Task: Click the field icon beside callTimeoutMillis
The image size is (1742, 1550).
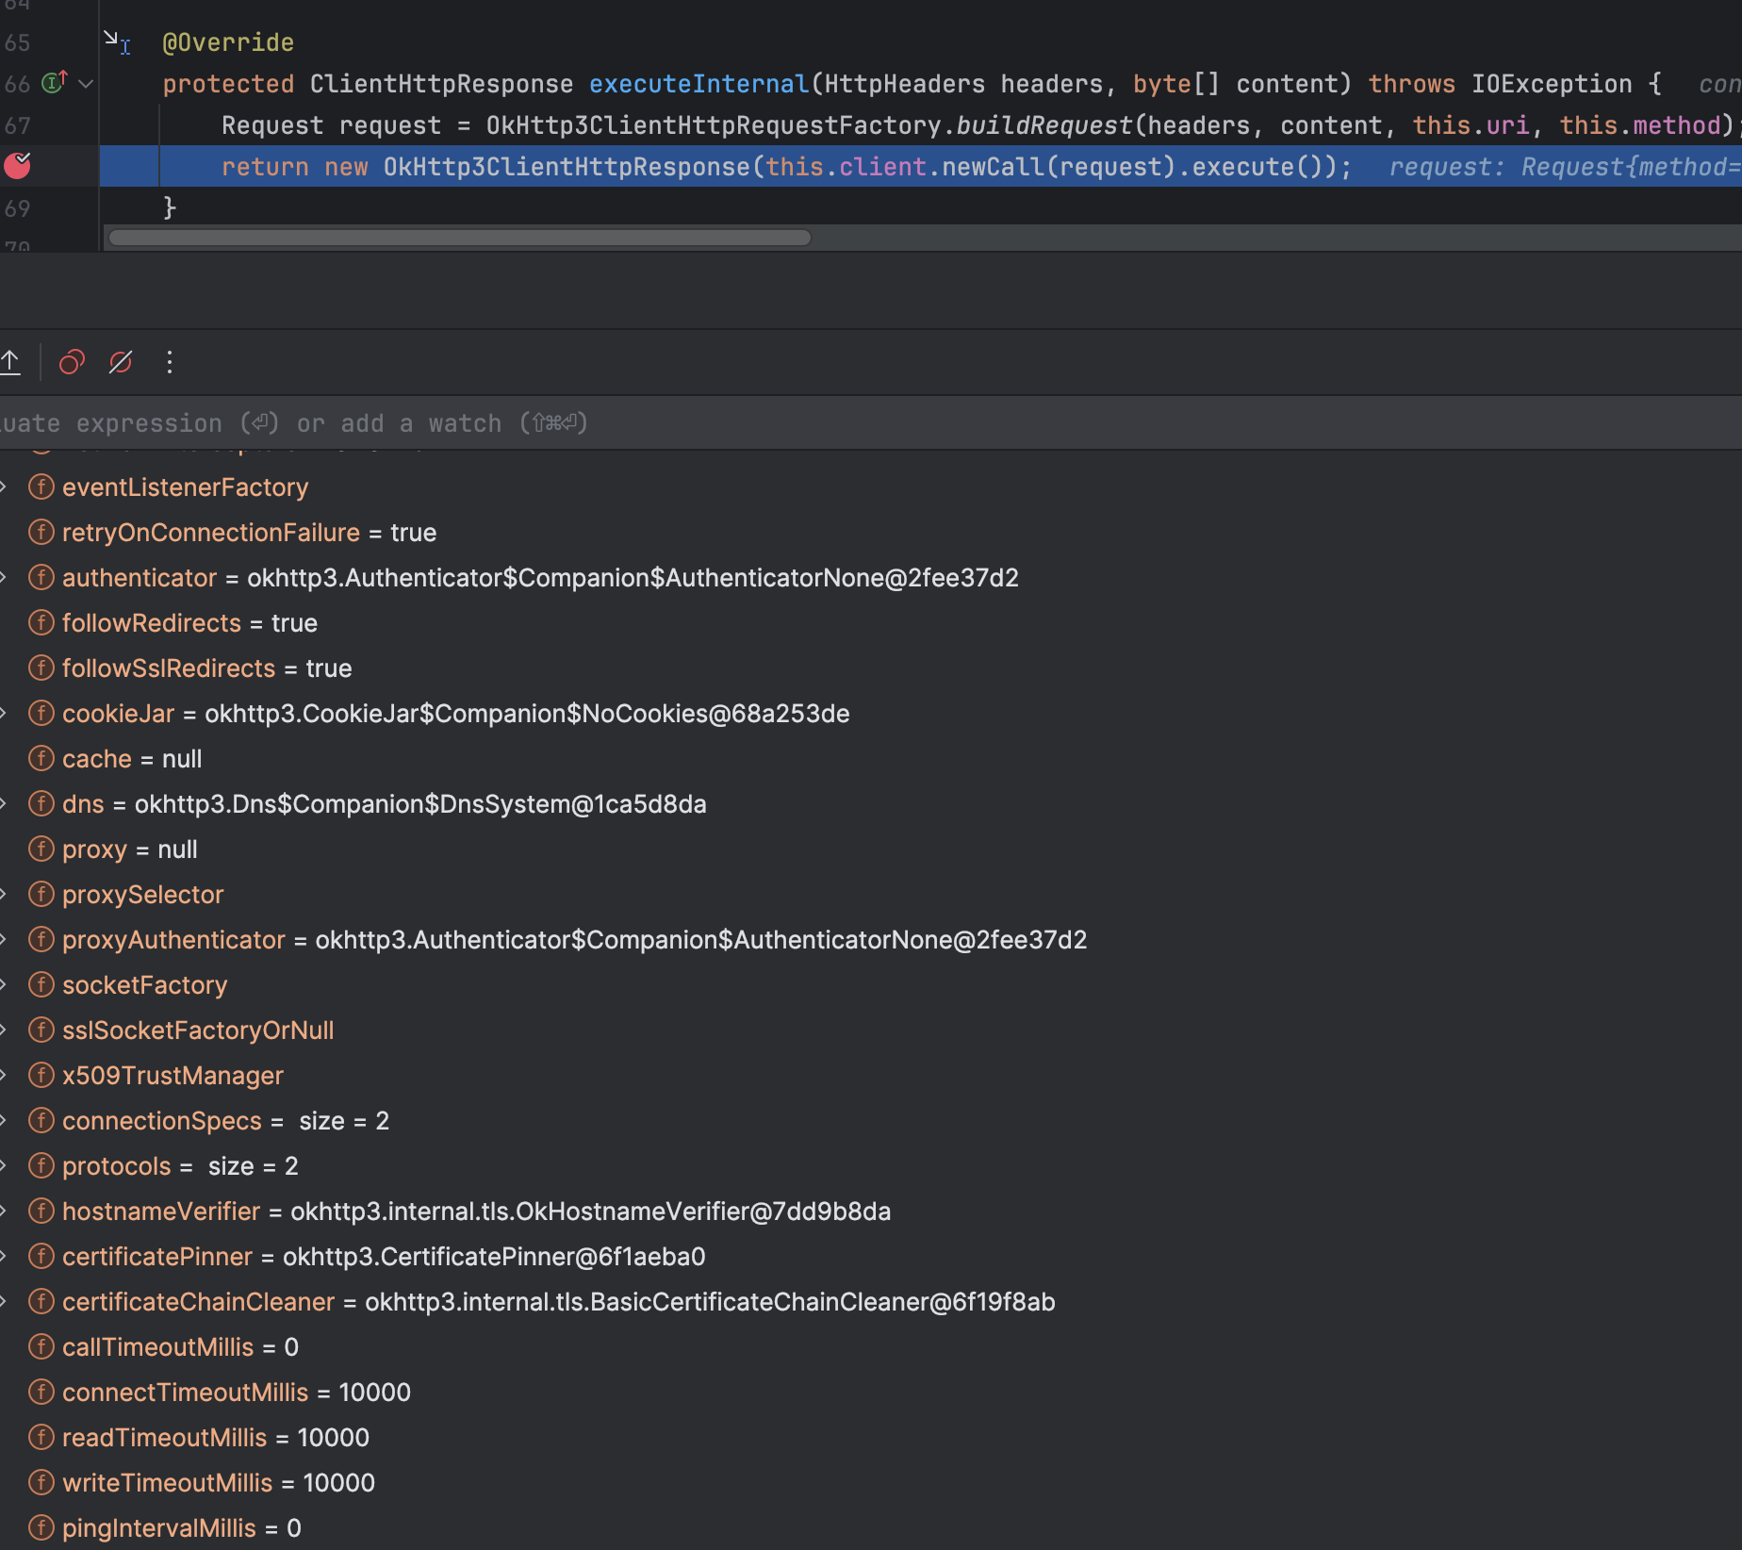Action: 41,1347
